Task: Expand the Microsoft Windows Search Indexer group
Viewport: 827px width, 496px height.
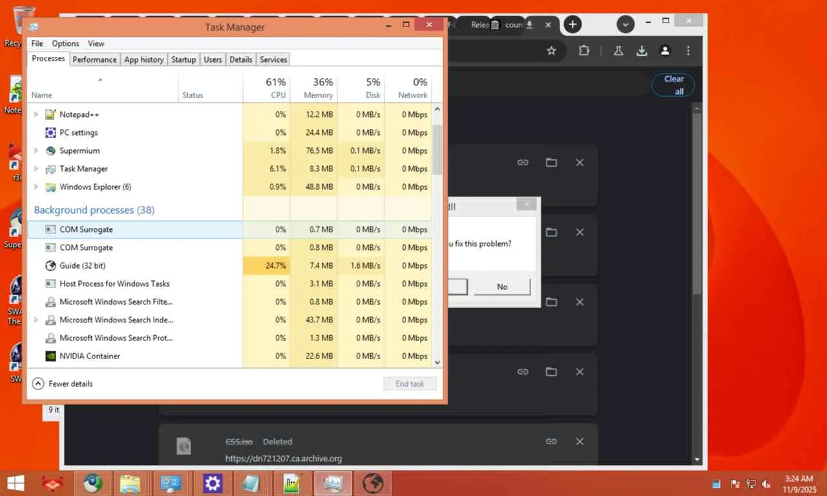Action: pyautogui.click(x=36, y=320)
